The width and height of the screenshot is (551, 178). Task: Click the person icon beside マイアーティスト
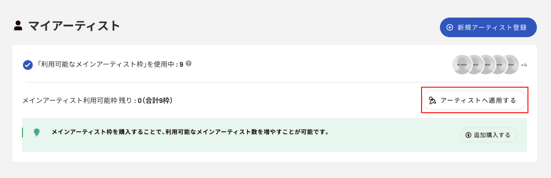pos(18,25)
